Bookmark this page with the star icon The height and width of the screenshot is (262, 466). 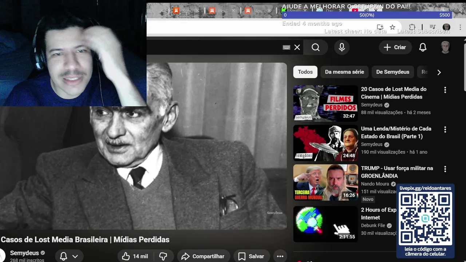[x=392, y=27]
